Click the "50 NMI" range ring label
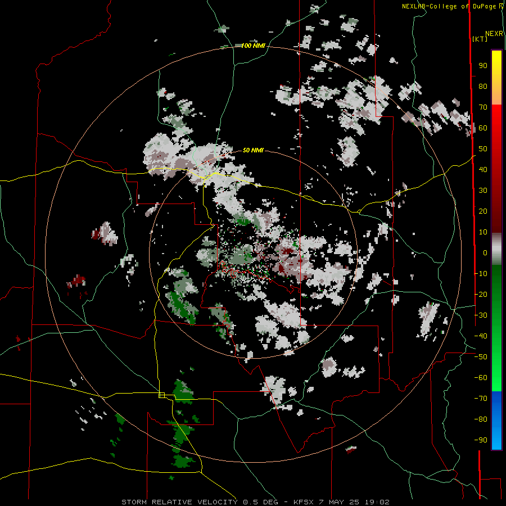This screenshot has width=506, height=506. pyautogui.click(x=253, y=150)
